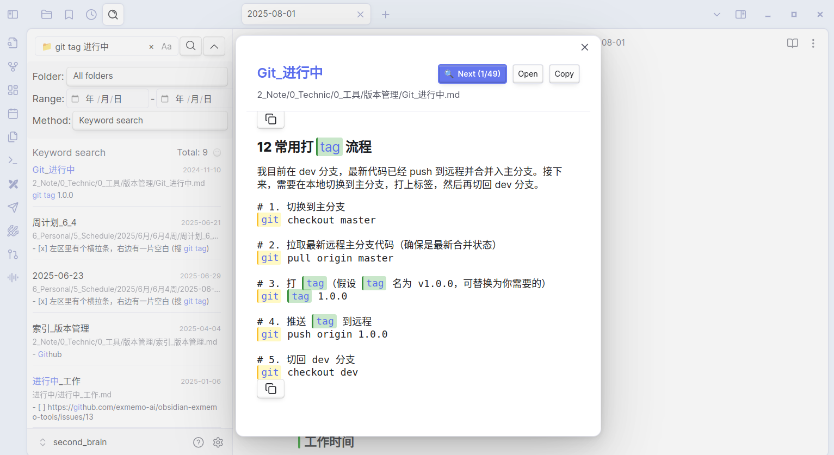The width and height of the screenshot is (834, 455).
Task: Open note more options three dots
Action: click(x=813, y=43)
